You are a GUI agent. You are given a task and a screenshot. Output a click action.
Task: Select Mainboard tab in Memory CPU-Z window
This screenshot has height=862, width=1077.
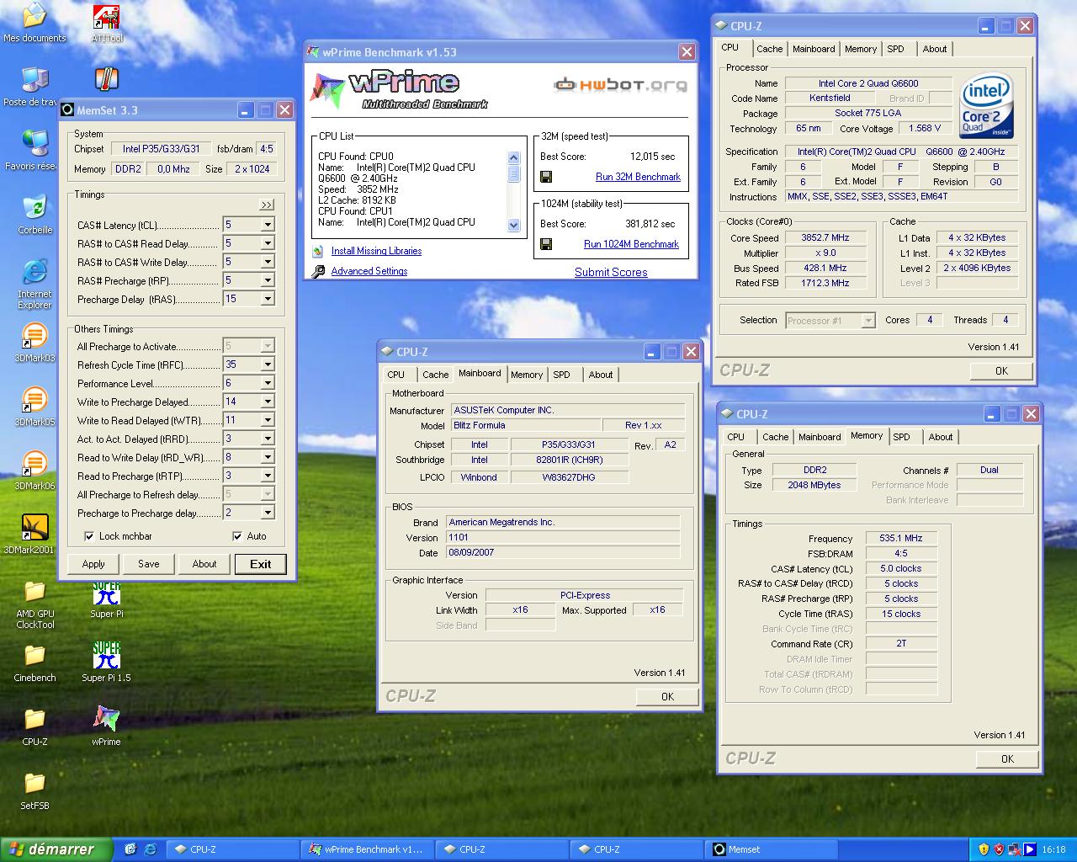click(820, 437)
